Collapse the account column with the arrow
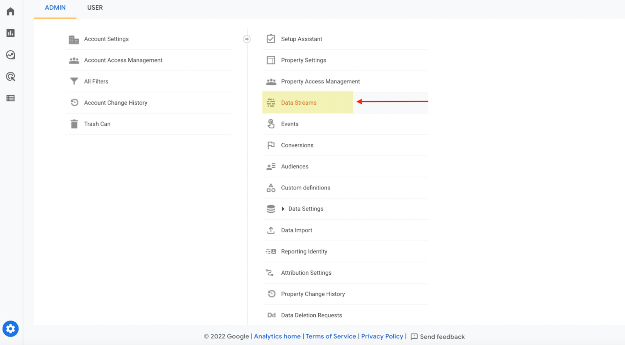The height and width of the screenshot is (345, 625). click(x=247, y=39)
